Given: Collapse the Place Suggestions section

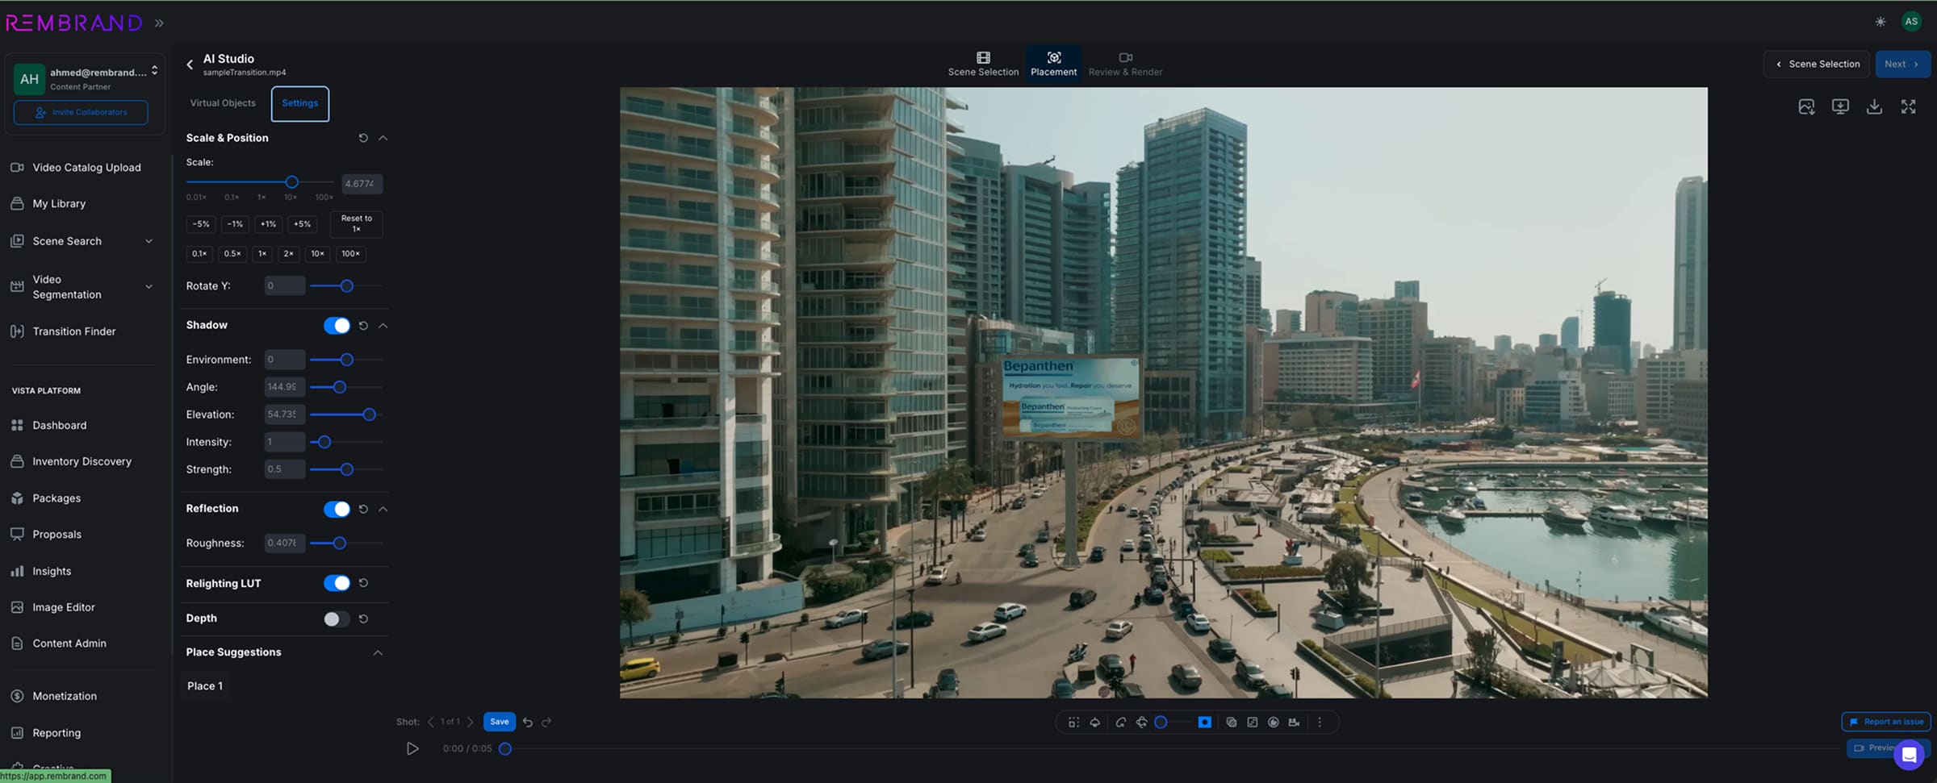Looking at the screenshot, I should pyautogui.click(x=378, y=652).
